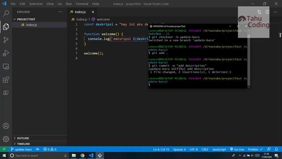
Task: Open feedback icon in status bar
Action: 269,149
